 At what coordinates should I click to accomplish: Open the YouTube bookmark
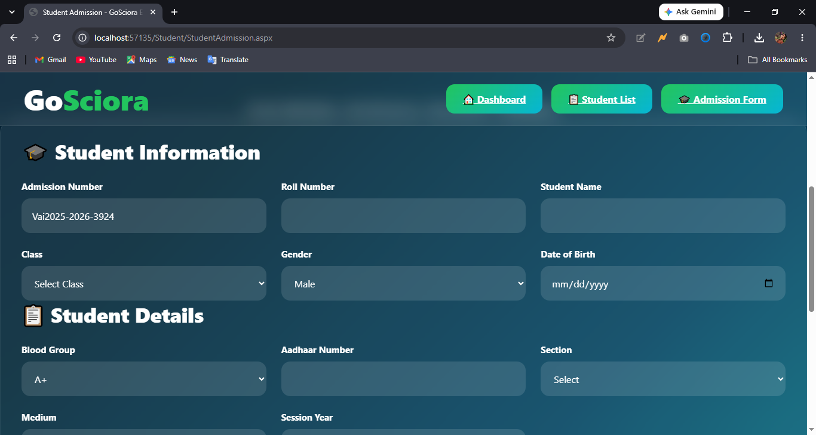[96, 60]
